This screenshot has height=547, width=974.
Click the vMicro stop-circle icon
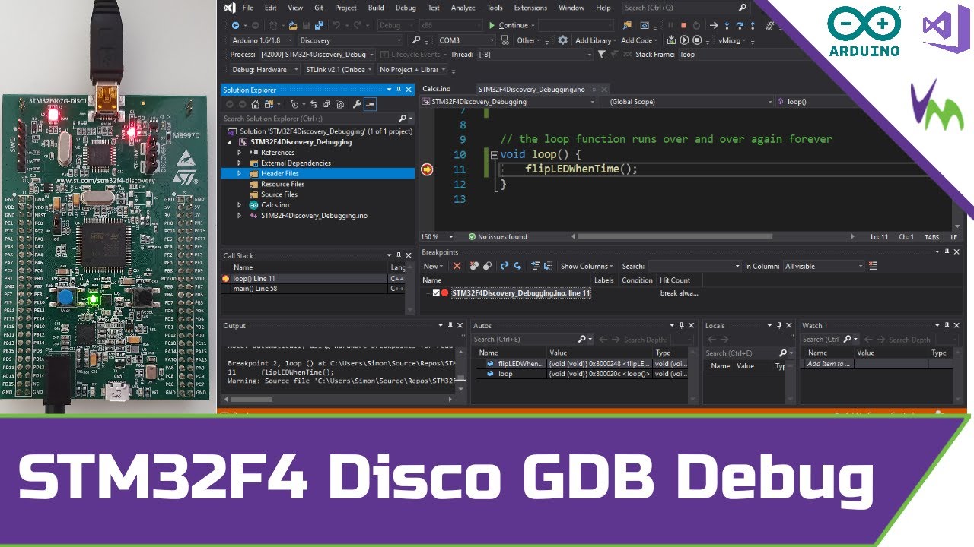tap(698, 40)
